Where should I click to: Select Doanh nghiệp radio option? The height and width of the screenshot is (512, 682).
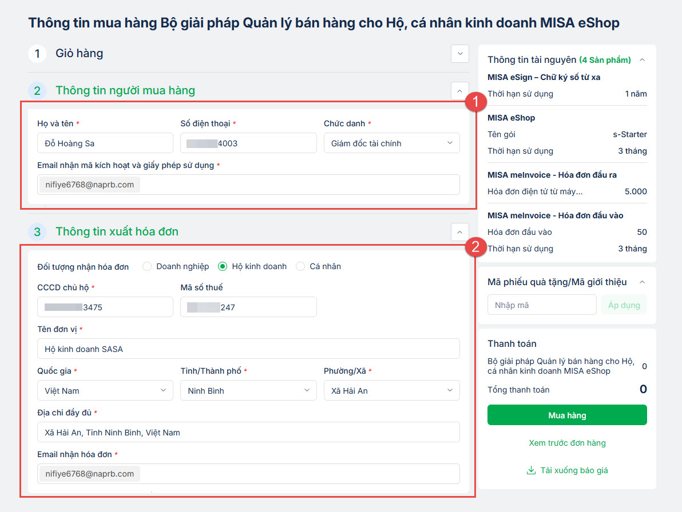147,266
